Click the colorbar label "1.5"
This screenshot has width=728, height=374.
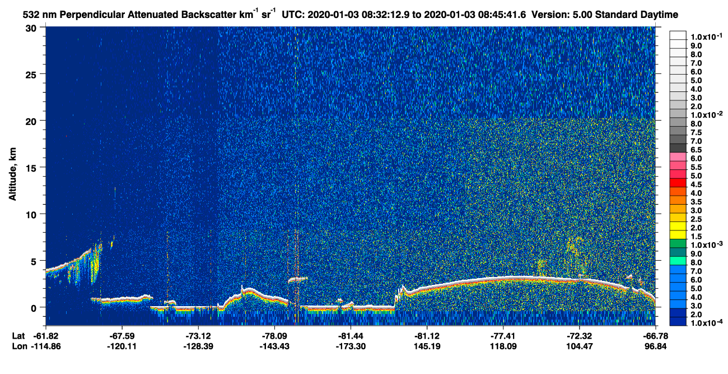(x=697, y=237)
